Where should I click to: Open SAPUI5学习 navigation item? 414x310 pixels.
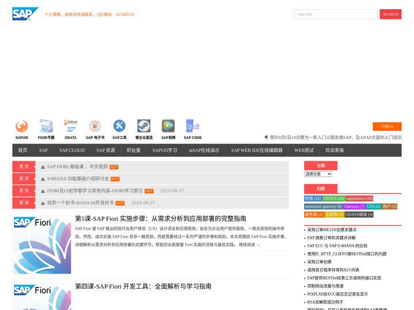point(164,150)
